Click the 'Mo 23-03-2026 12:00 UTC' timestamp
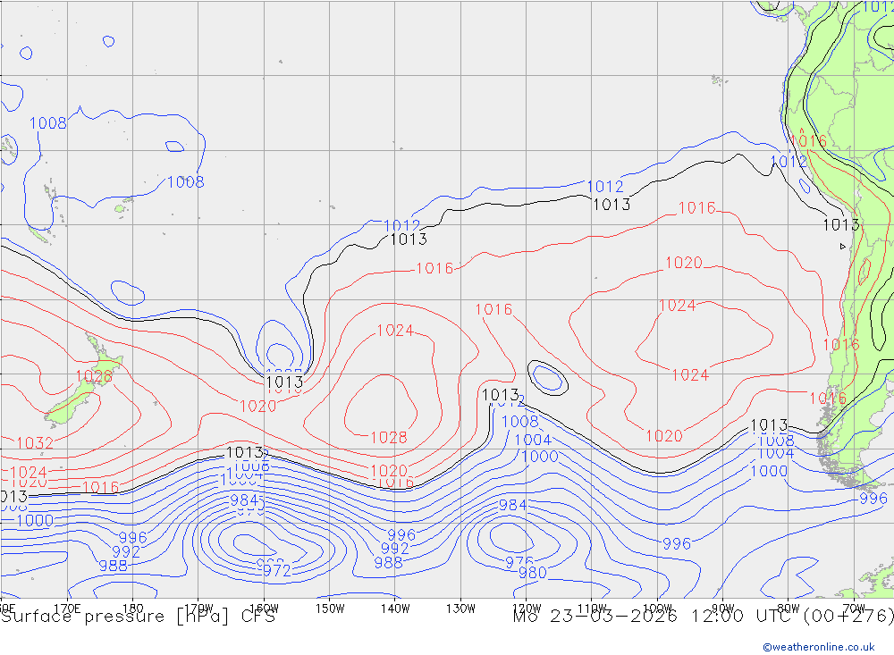Screen dimensions: 894x655 654,617
